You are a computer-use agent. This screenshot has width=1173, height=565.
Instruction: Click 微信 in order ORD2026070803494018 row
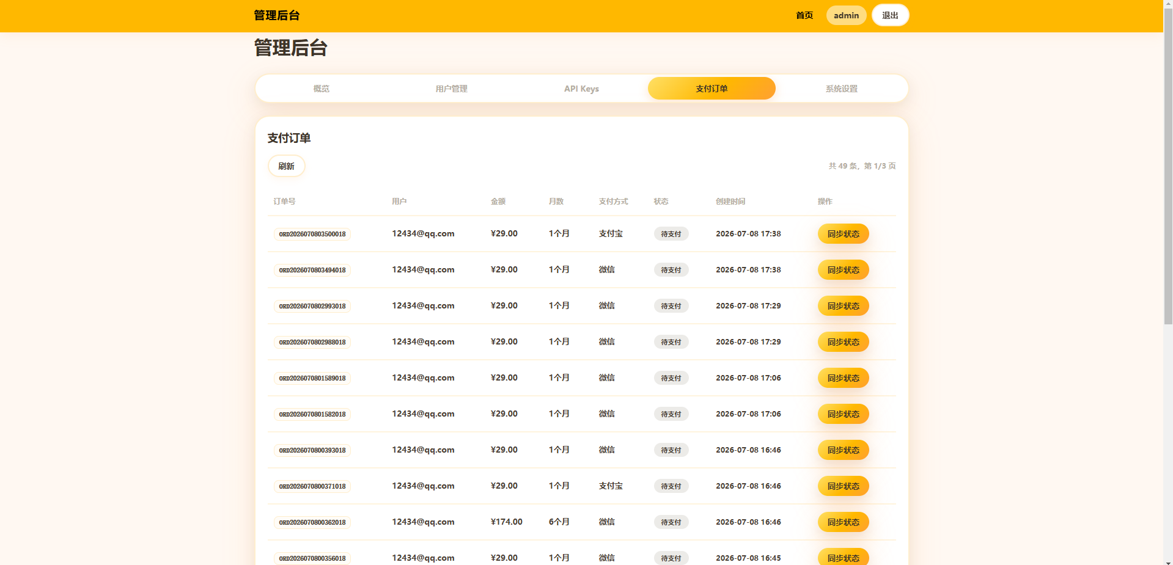point(606,269)
